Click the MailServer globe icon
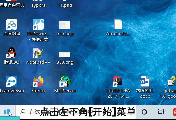This screenshot has width=176, height=120. click(x=65, y=81)
